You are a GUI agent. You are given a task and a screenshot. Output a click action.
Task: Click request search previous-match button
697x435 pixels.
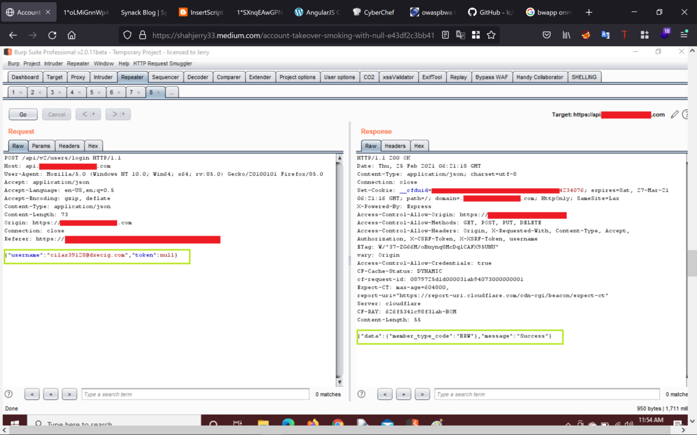click(x=32, y=394)
